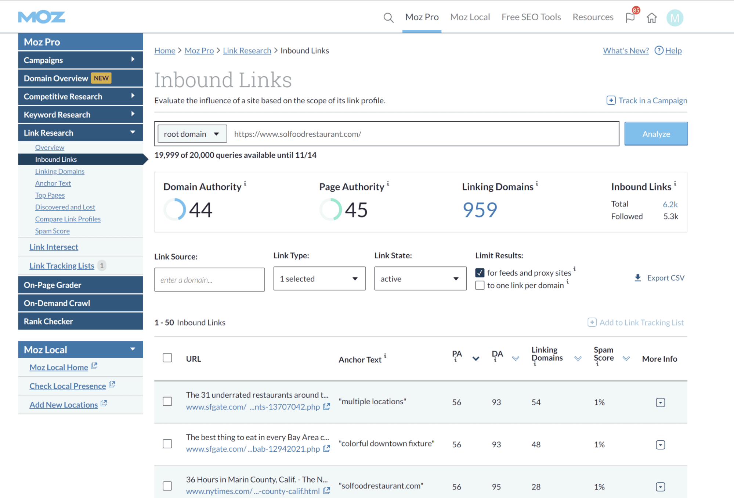Expand More Info for first sfgate row
Image resolution: width=734 pixels, height=498 pixels.
pyautogui.click(x=660, y=402)
